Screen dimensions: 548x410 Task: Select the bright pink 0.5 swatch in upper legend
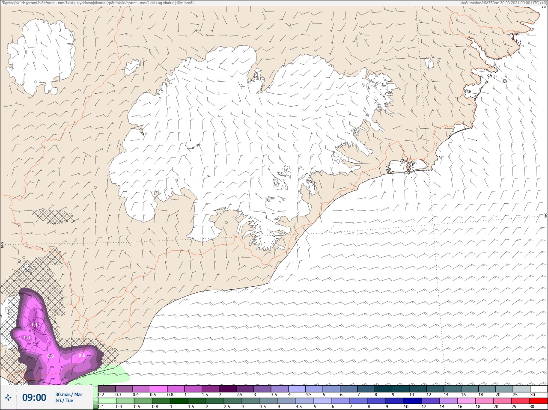158,389
